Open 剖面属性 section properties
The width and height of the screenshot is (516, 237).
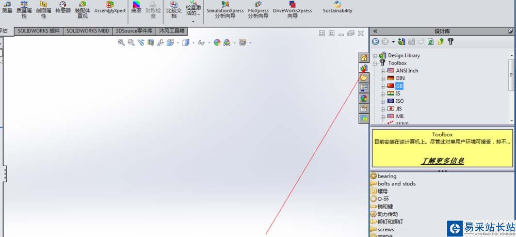click(43, 9)
